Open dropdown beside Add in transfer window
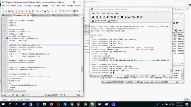The height and width of the screenshot is (107, 191). coord(175,31)
